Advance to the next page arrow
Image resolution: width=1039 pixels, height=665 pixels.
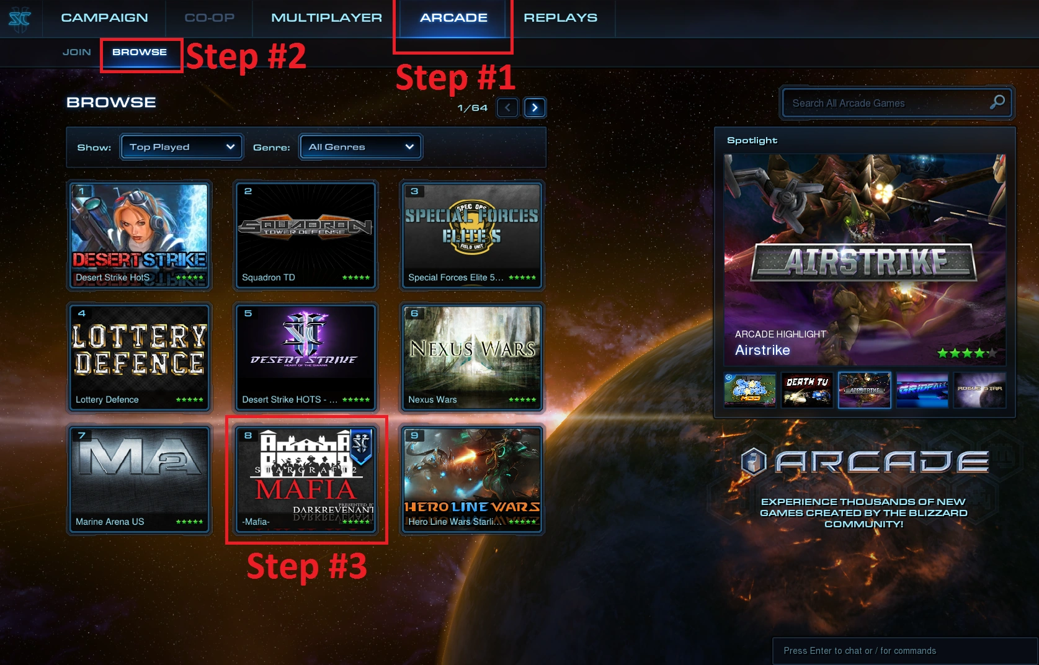535,107
